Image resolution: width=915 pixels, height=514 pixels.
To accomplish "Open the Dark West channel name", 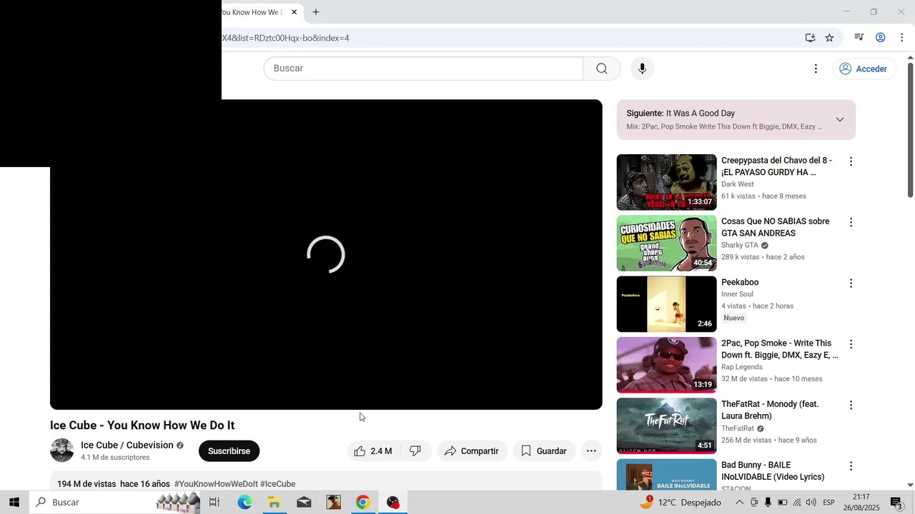I will [x=737, y=184].
